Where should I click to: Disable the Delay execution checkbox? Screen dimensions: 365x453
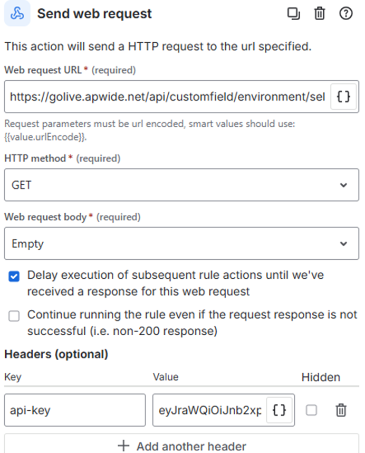(15, 276)
